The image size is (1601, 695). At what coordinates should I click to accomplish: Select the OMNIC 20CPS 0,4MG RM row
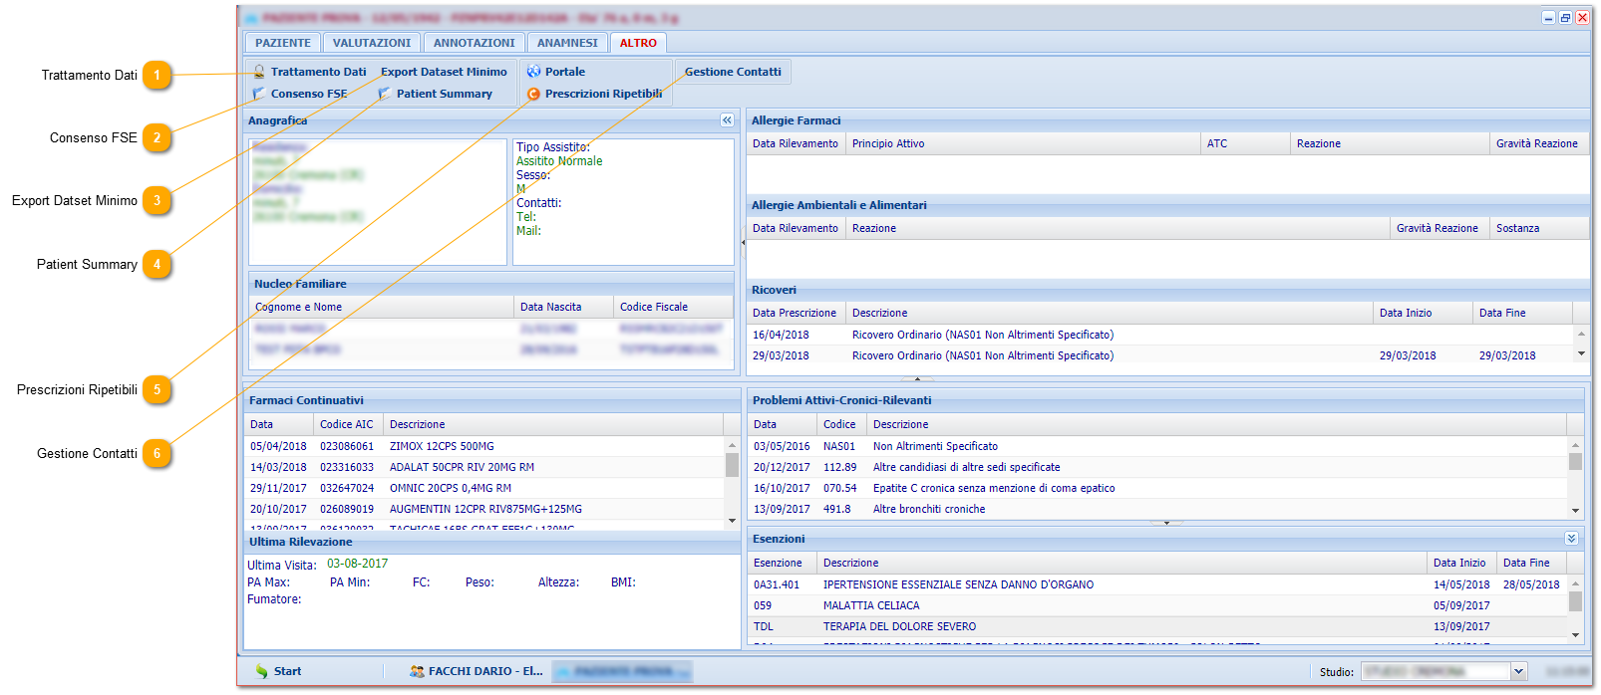[x=484, y=488]
